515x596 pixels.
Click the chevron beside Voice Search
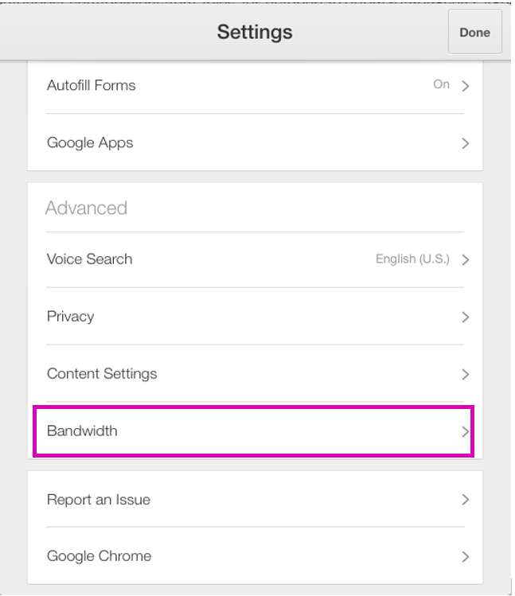pos(465,260)
